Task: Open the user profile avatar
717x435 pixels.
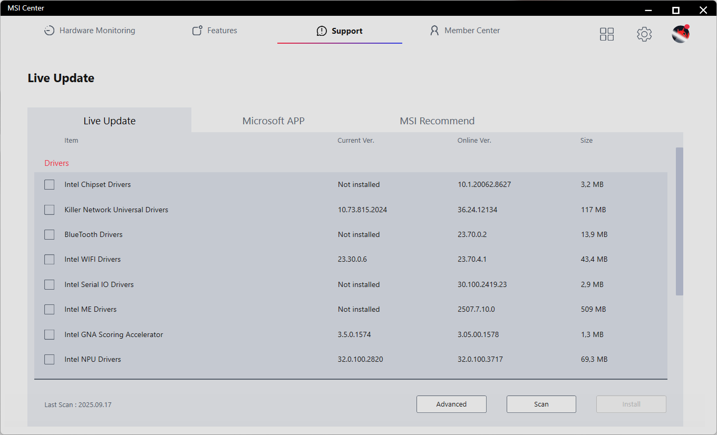Action: 681,34
